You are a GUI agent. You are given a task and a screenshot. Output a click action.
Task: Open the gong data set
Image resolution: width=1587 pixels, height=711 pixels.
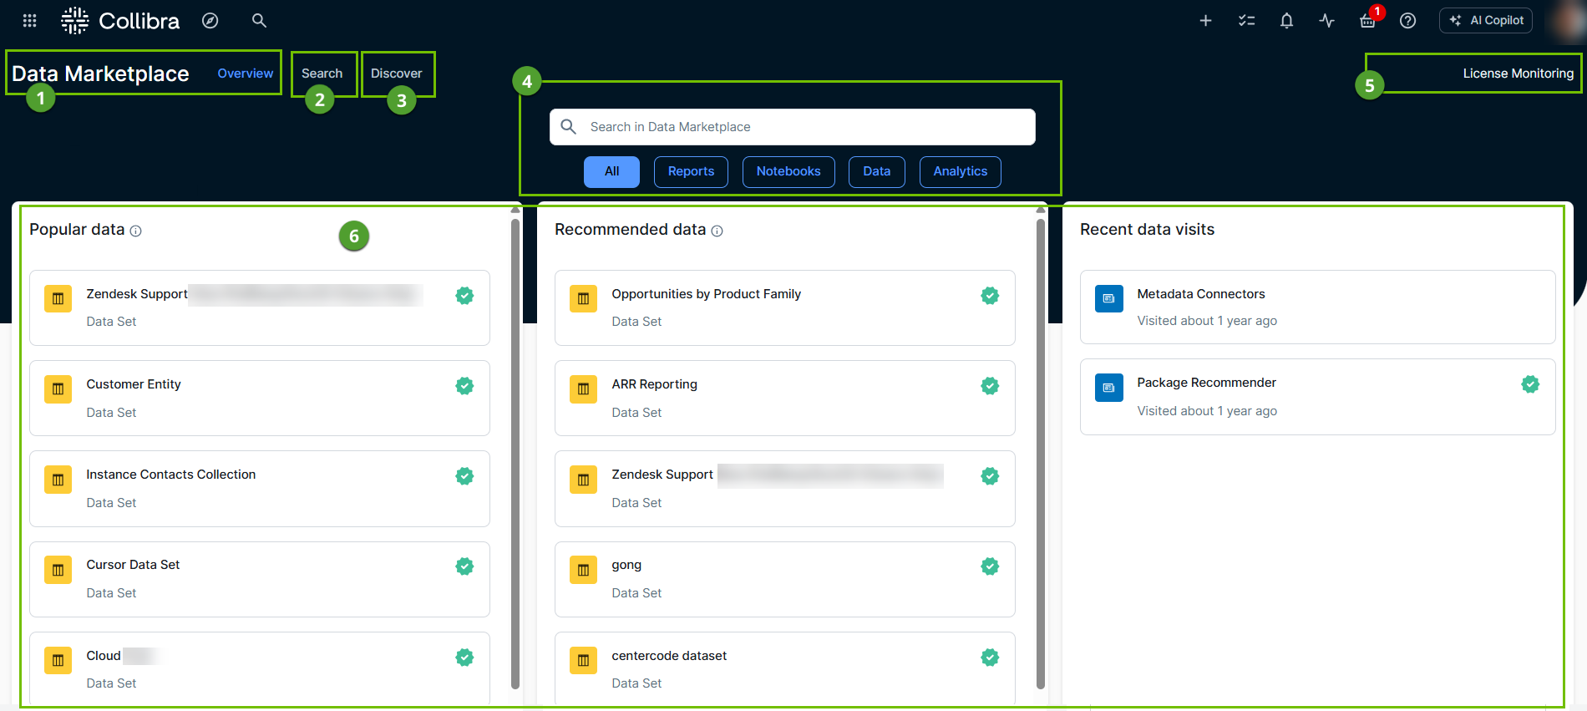pyautogui.click(x=784, y=579)
